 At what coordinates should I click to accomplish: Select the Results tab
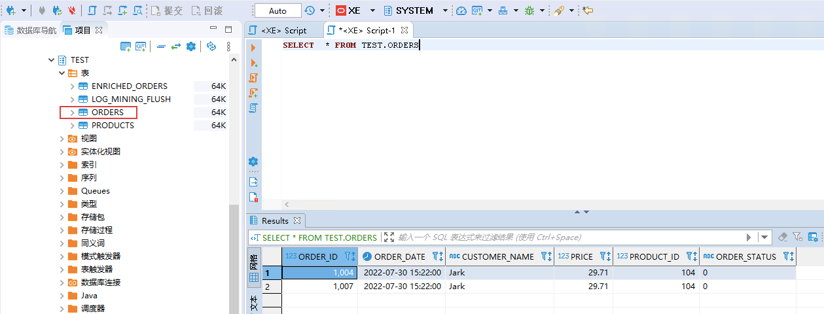(x=275, y=220)
